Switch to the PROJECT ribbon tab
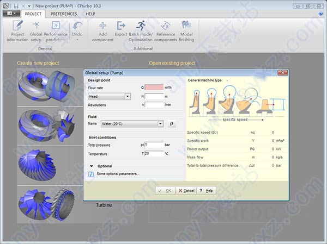 [x=33, y=14]
